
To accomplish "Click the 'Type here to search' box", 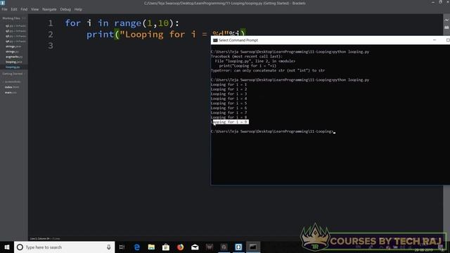I will 64,247.
